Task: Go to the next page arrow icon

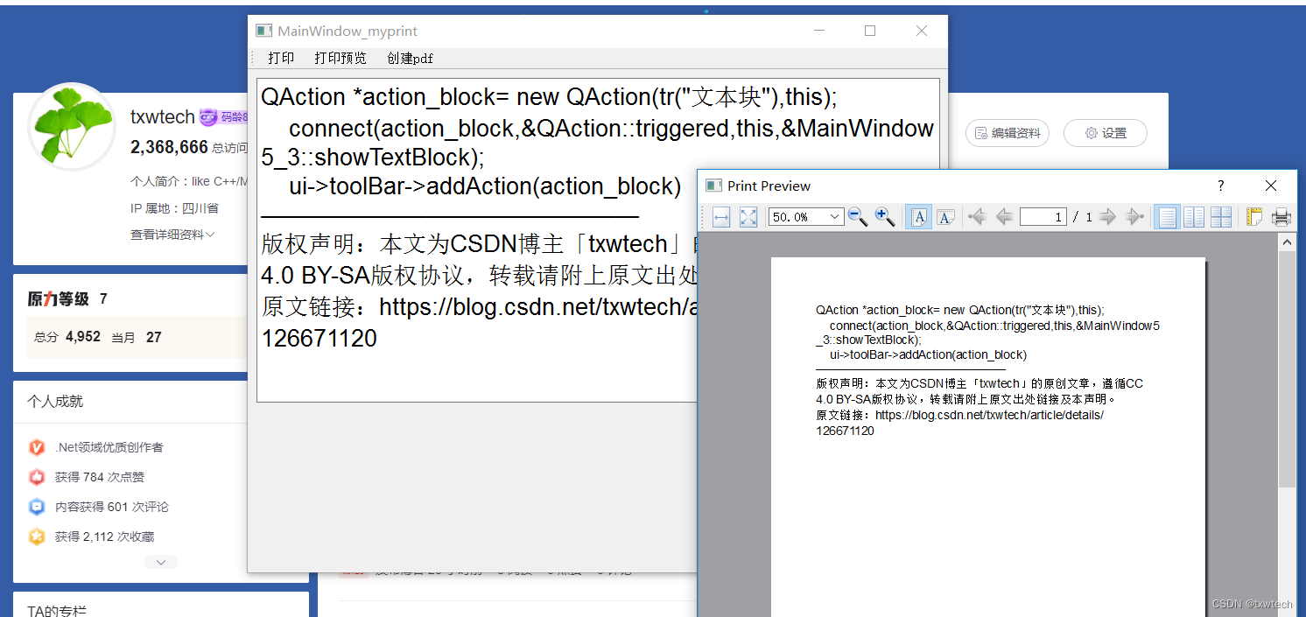Action: pyautogui.click(x=1108, y=216)
